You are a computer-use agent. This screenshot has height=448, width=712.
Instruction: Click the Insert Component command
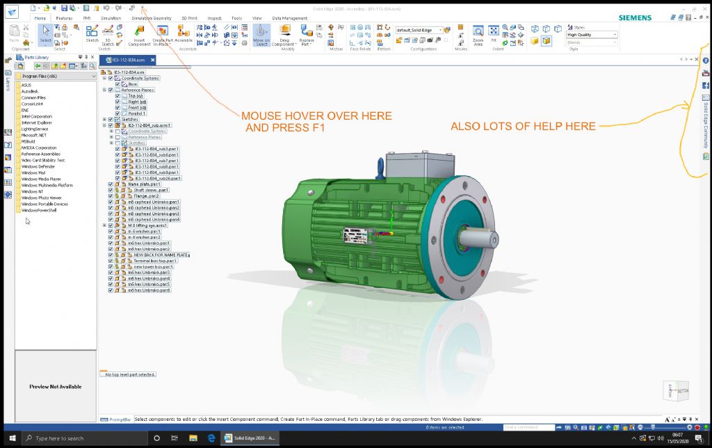click(x=139, y=35)
